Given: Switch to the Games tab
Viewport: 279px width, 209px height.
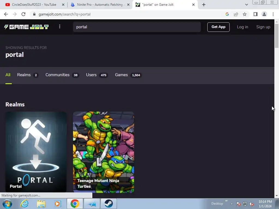Looking at the screenshot, I should pyautogui.click(x=128, y=75).
